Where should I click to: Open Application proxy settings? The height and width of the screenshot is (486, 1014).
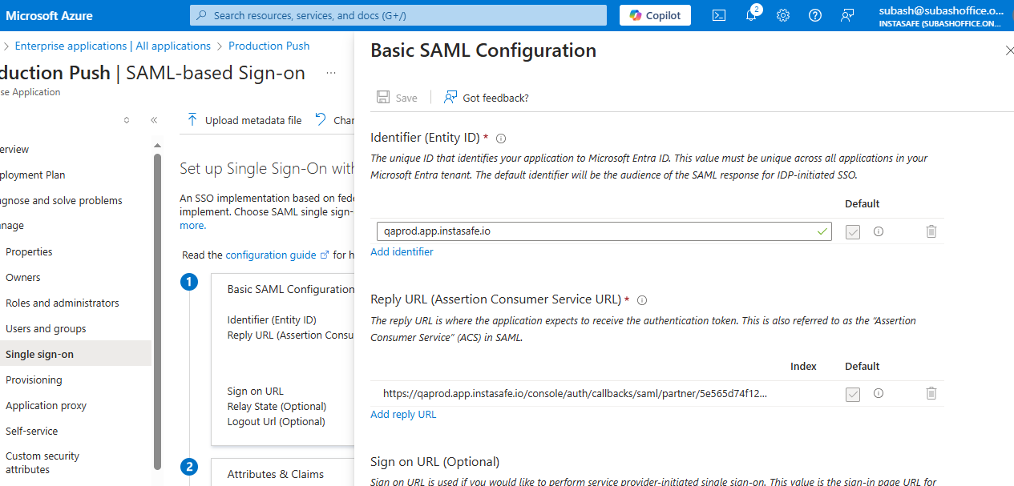point(46,405)
